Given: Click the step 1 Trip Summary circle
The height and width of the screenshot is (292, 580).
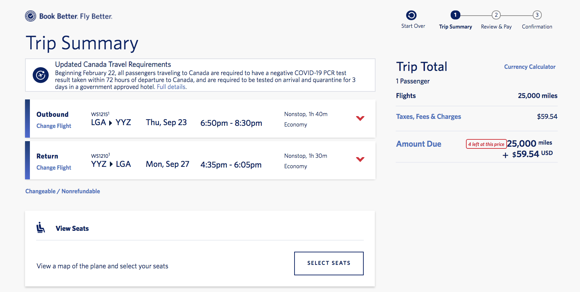Looking at the screenshot, I should 455,15.
